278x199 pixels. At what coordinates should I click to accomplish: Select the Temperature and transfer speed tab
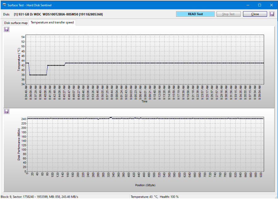coord(52,22)
